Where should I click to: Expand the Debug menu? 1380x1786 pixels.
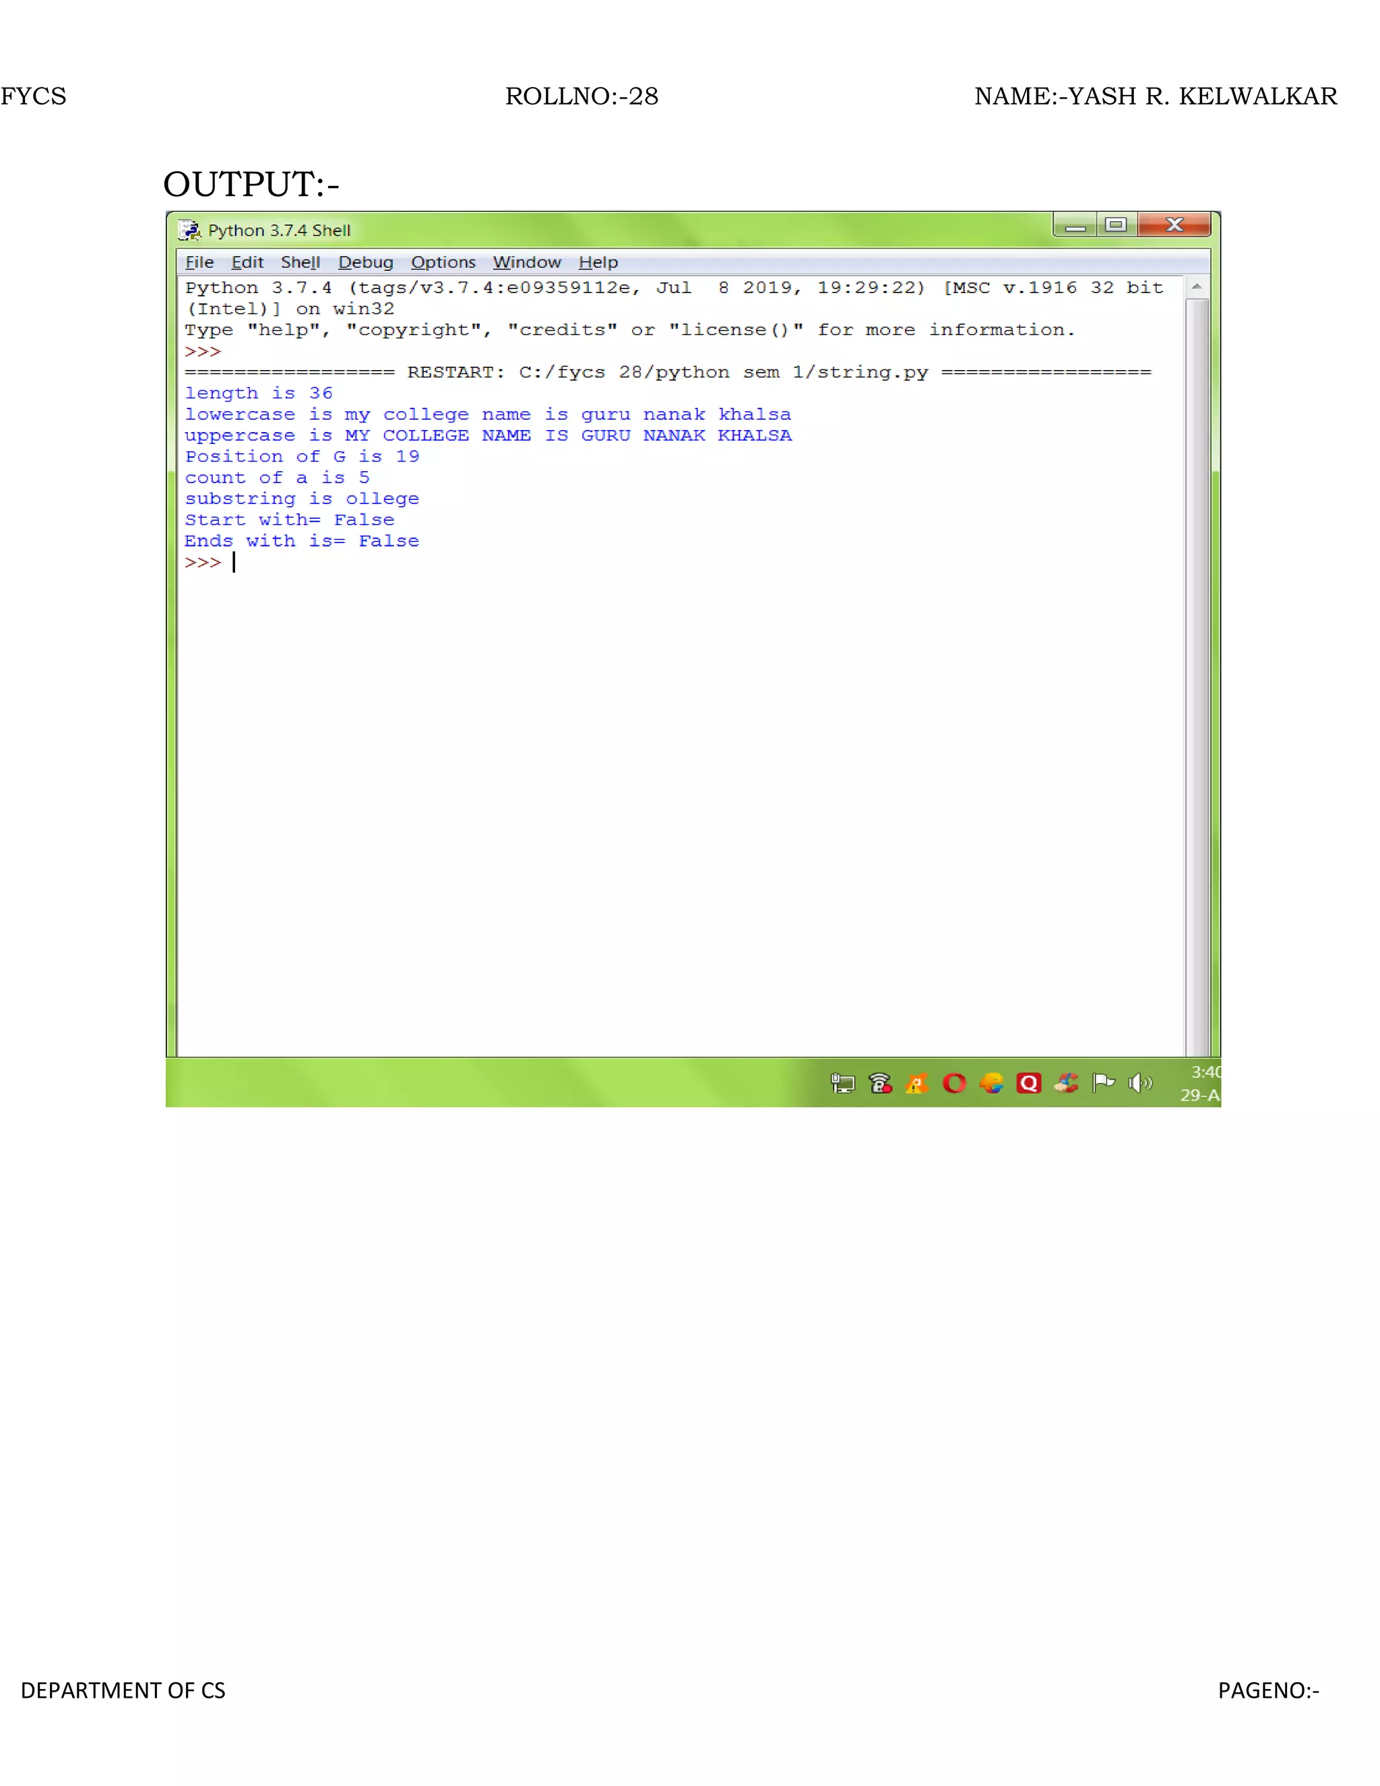(x=365, y=261)
